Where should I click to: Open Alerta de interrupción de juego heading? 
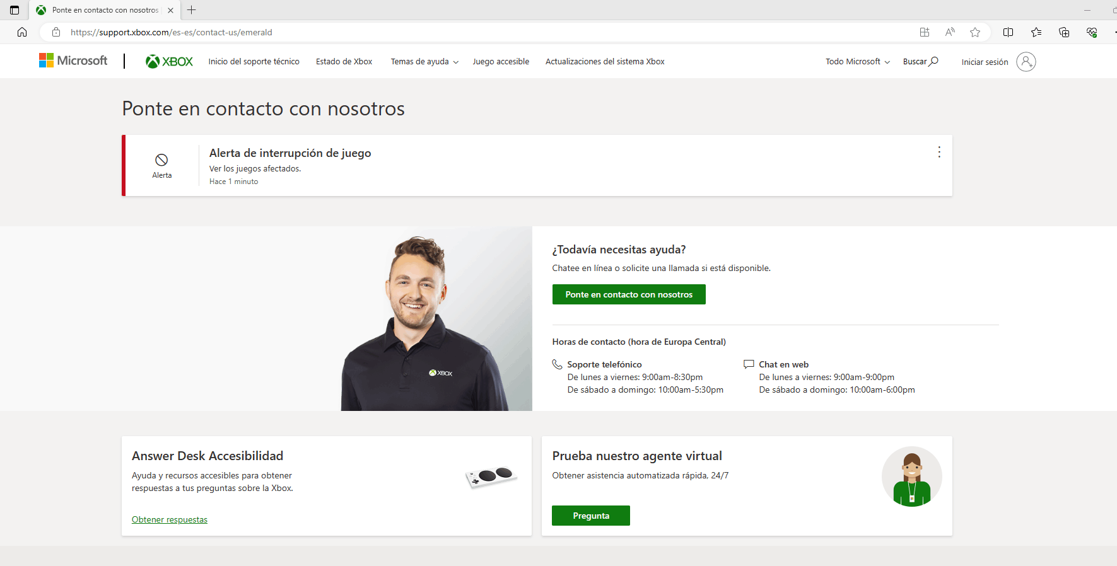pyautogui.click(x=290, y=153)
